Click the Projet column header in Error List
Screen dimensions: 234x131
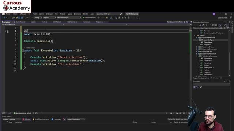point(135,122)
